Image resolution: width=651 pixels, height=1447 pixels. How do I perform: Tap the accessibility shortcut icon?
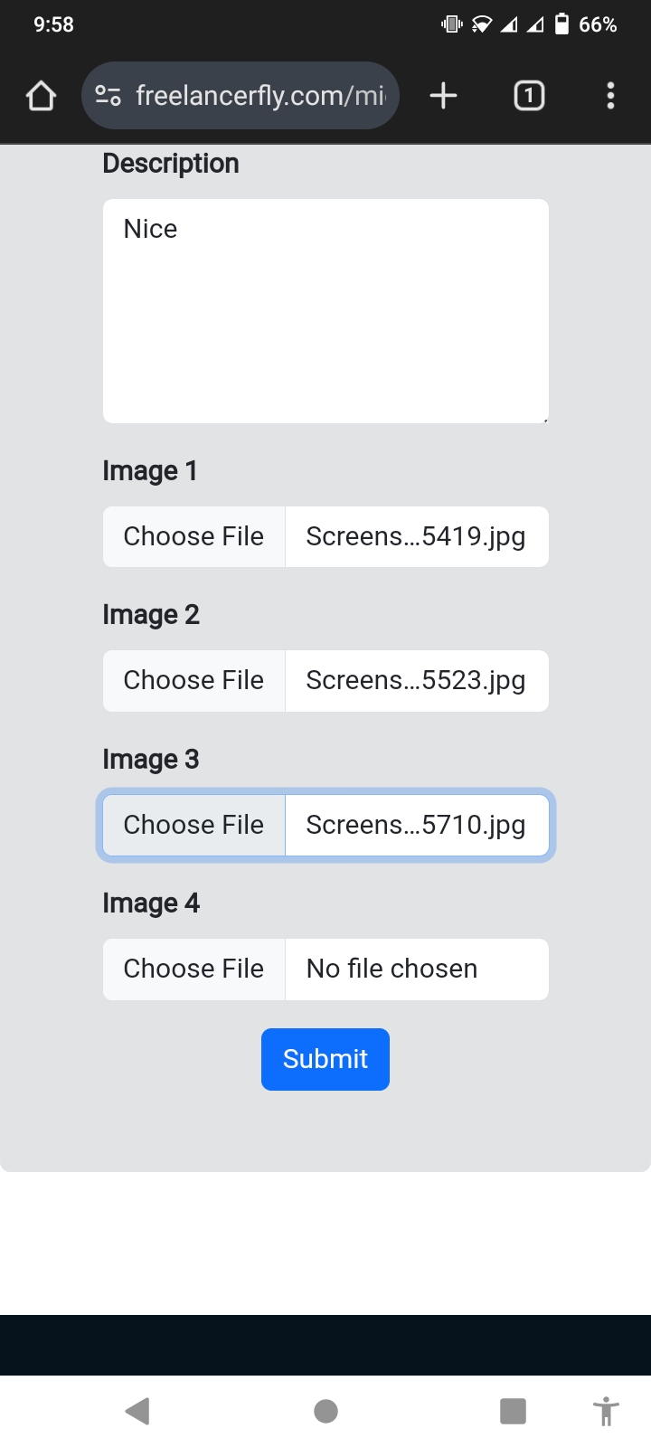click(606, 1411)
